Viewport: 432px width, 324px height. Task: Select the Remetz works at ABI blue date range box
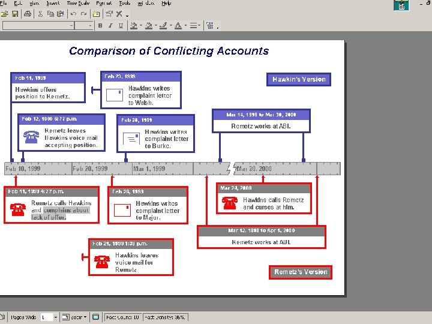(x=261, y=121)
